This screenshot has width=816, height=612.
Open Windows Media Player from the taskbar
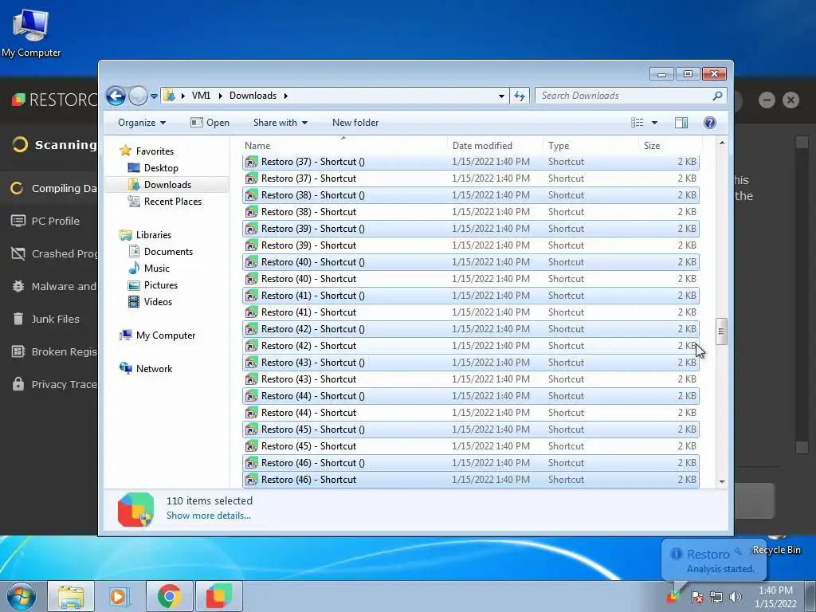pyautogui.click(x=120, y=596)
